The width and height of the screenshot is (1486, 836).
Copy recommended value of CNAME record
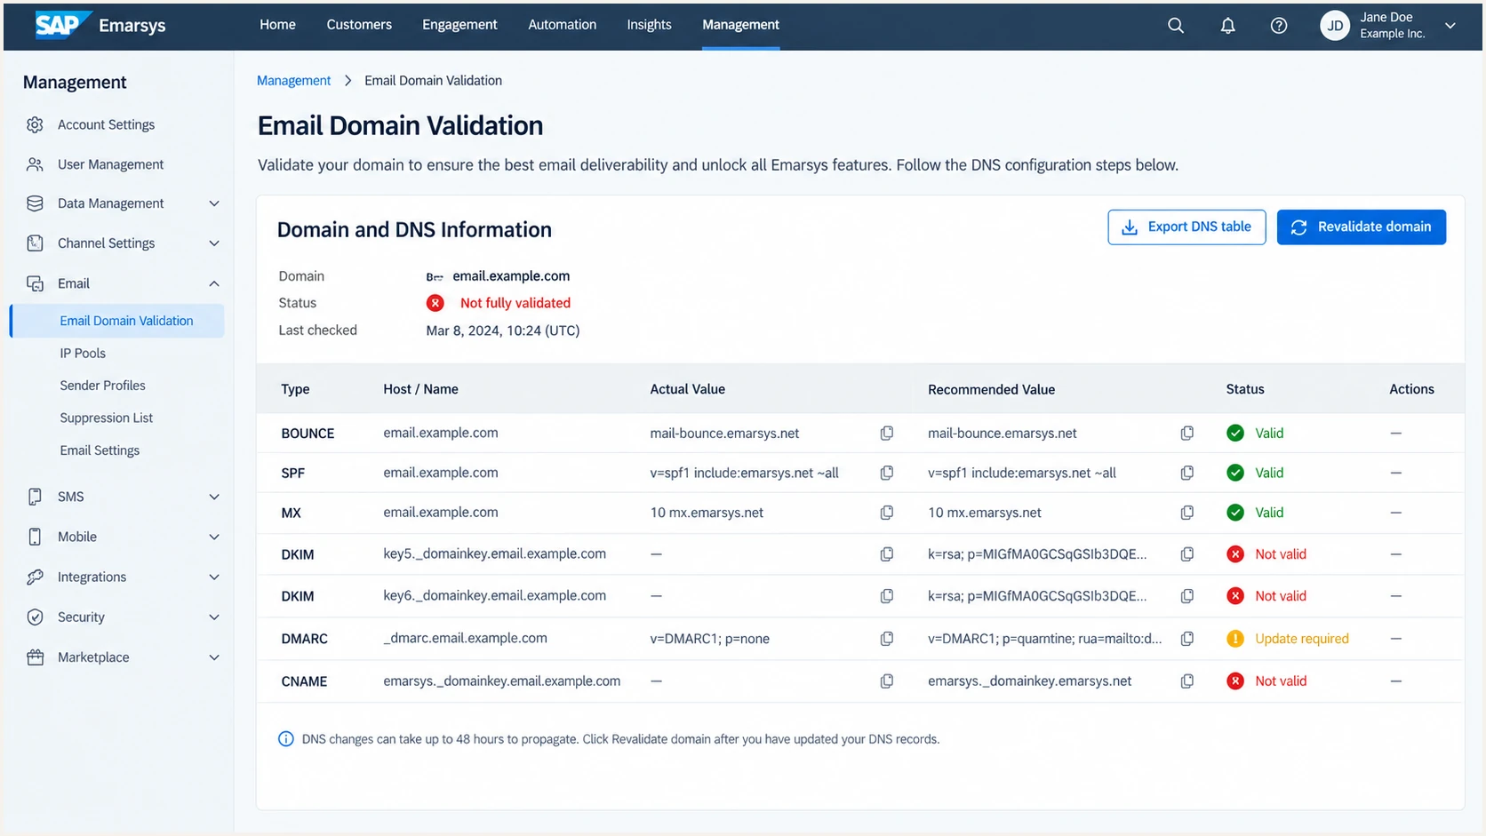1187,681
